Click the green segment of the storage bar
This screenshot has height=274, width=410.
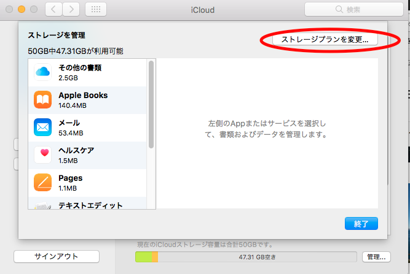pos(144,257)
